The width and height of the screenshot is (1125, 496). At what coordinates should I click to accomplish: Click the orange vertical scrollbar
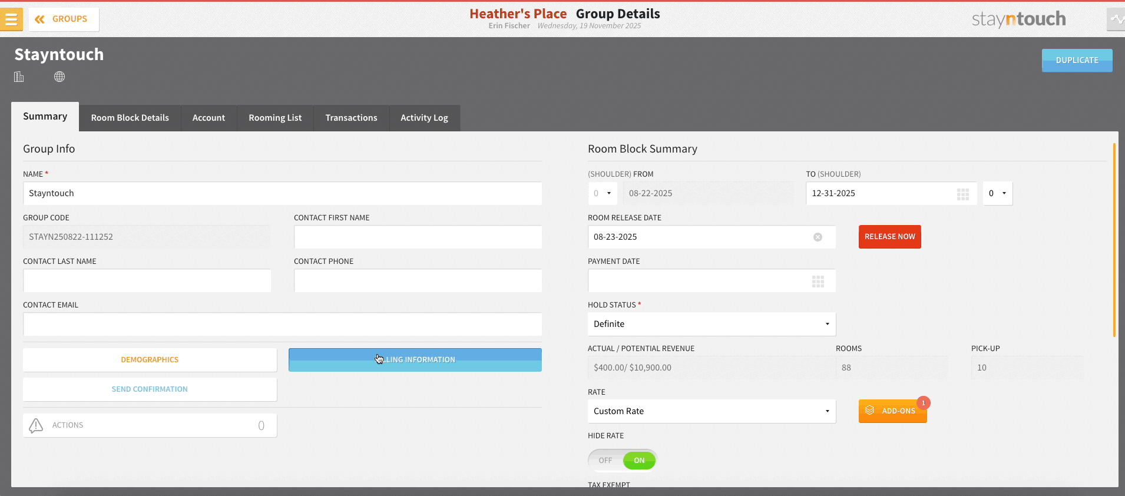(1114, 240)
